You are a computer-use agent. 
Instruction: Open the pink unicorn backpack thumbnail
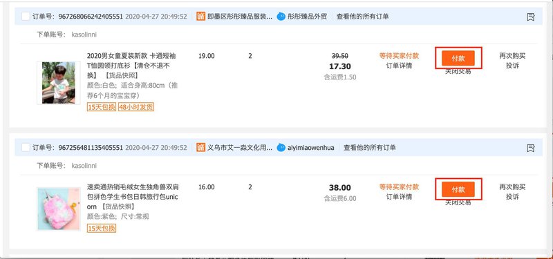(x=59, y=209)
